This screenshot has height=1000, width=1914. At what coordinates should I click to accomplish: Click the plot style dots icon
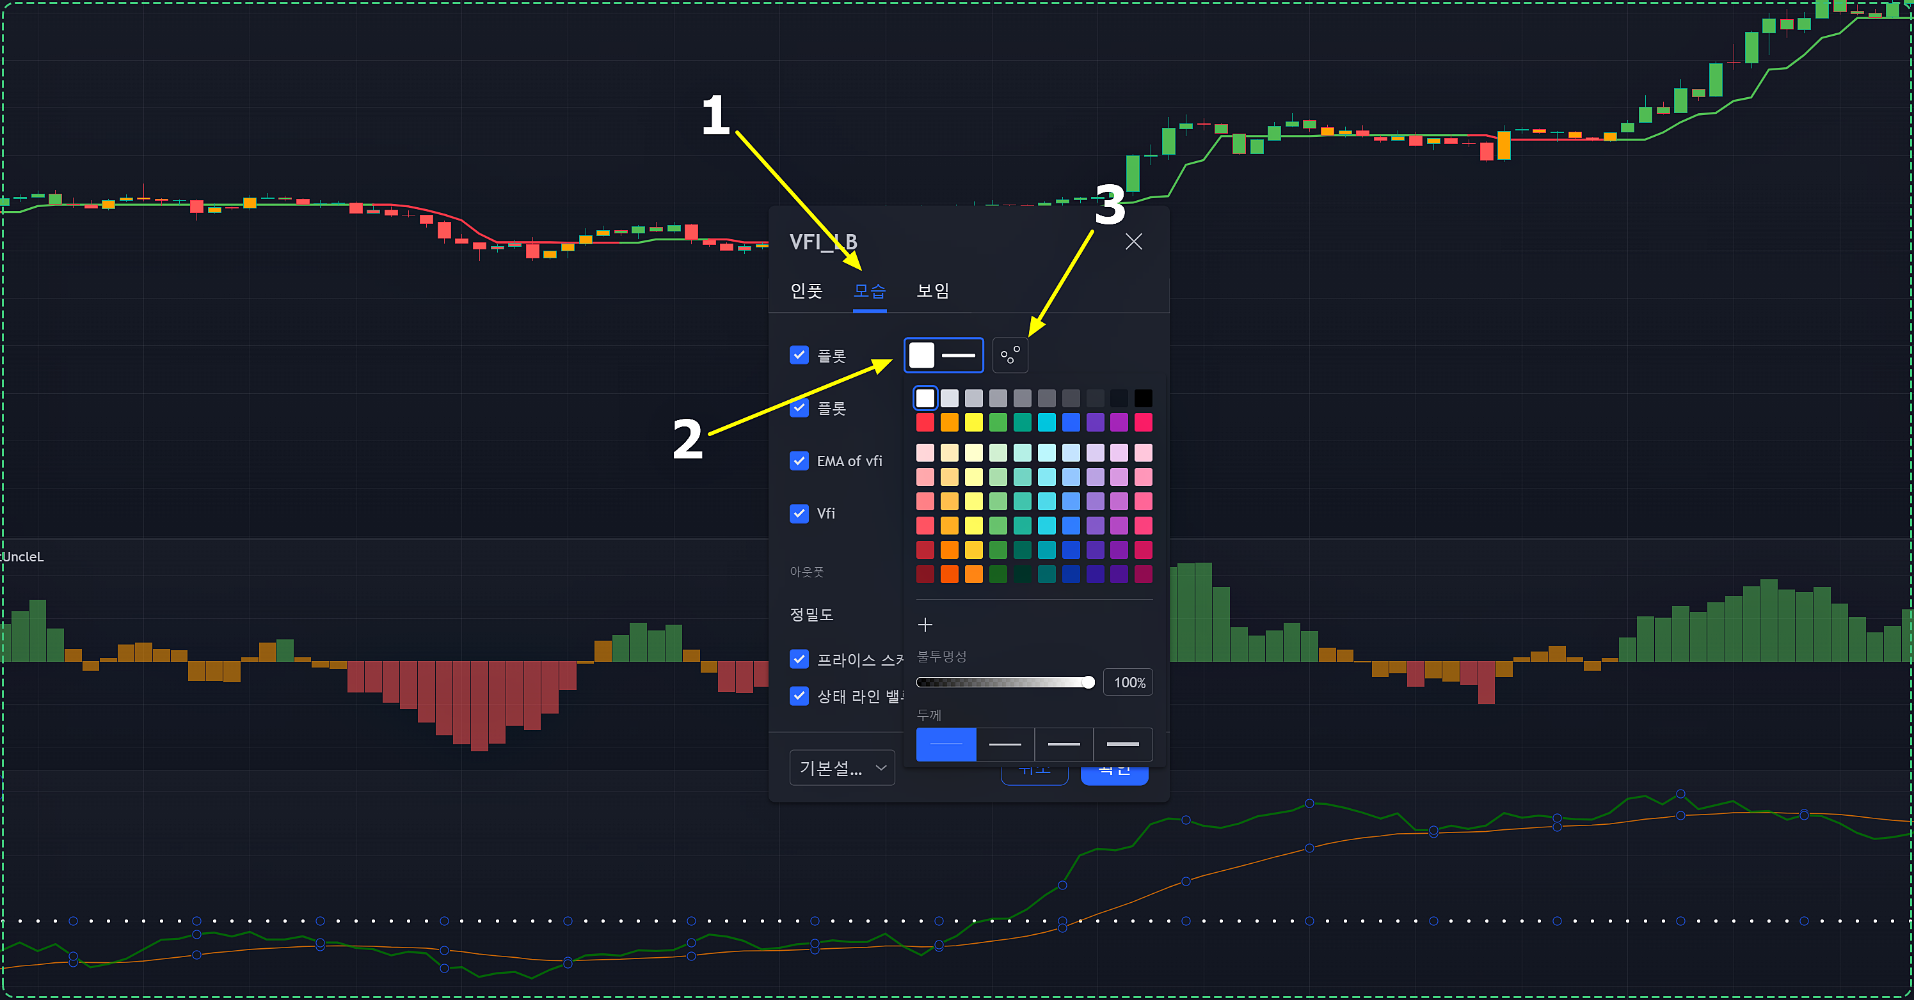click(1010, 355)
